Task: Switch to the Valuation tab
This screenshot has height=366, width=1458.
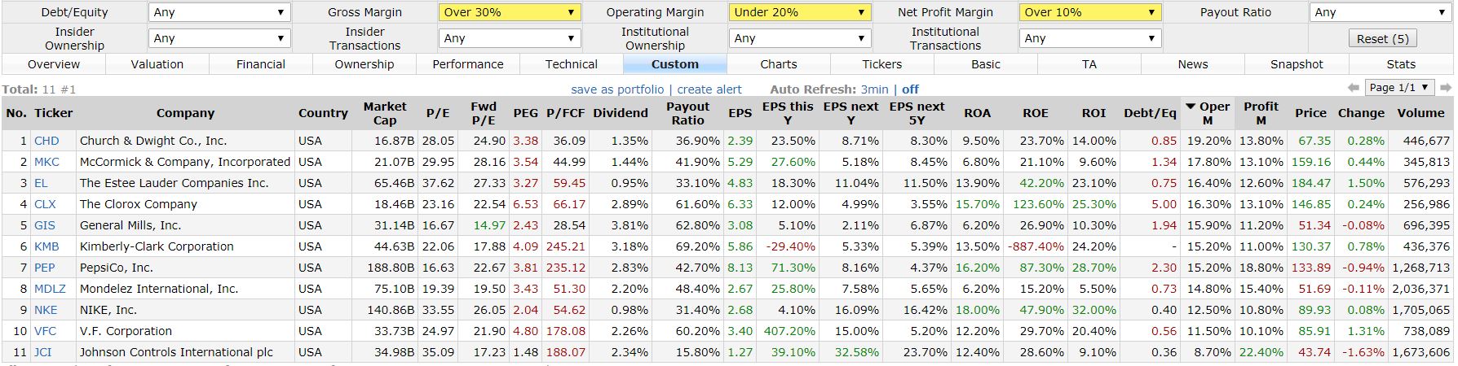Action: point(157,64)
